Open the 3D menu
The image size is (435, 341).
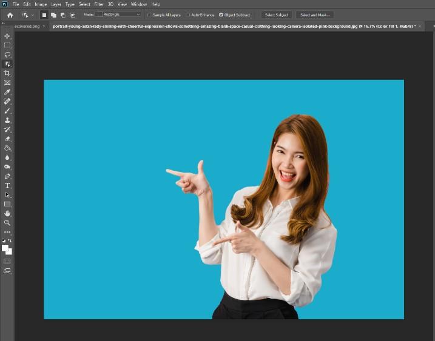tap(110, 4)
